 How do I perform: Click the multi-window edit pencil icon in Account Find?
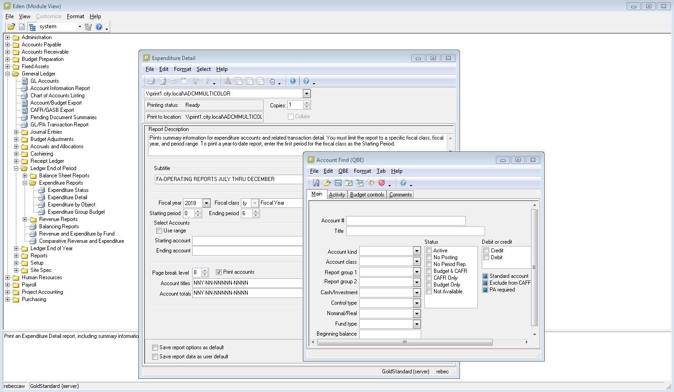[360, 183]
